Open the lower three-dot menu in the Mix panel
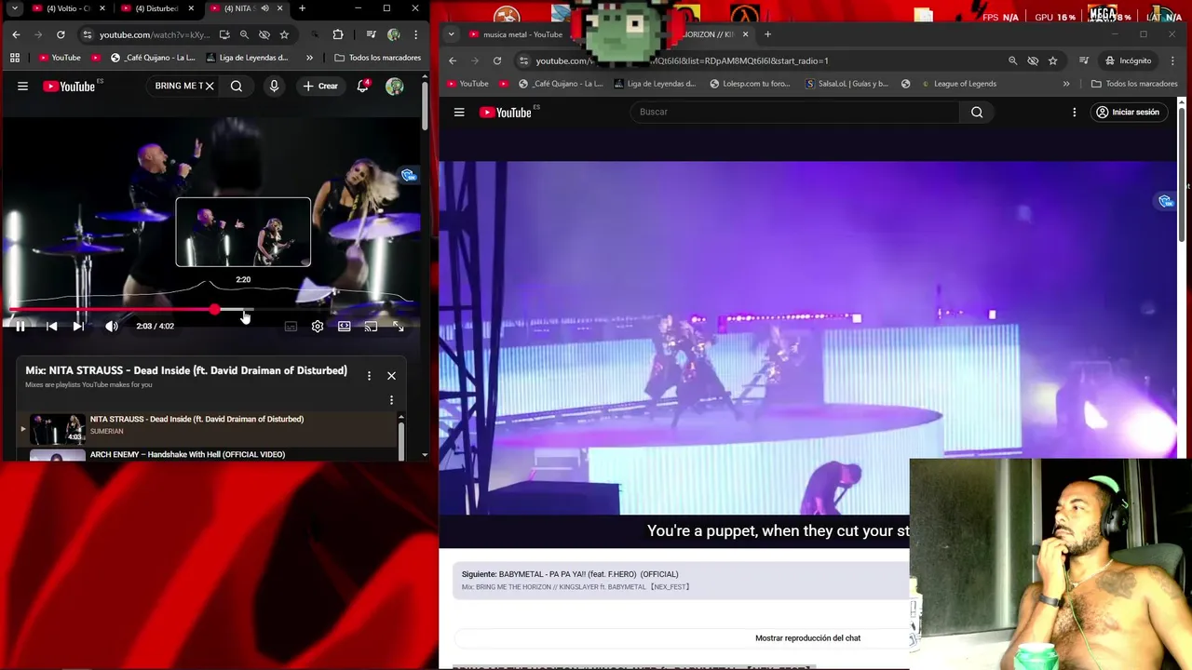Viewport: 1192px width, 670px height. tap(391, 400)
